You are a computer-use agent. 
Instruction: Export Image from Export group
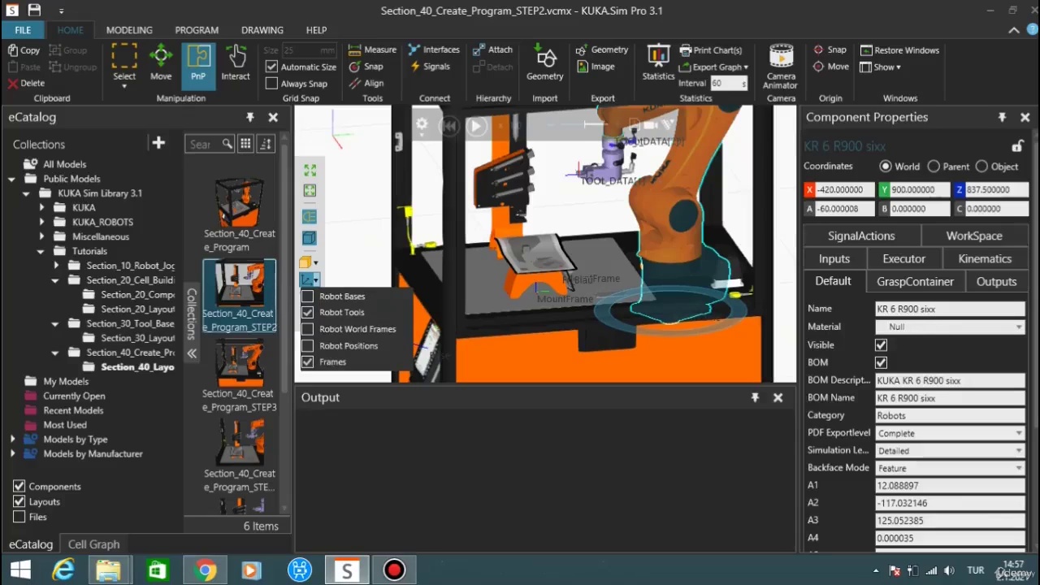pyautogui.click(x=595, y=67)
